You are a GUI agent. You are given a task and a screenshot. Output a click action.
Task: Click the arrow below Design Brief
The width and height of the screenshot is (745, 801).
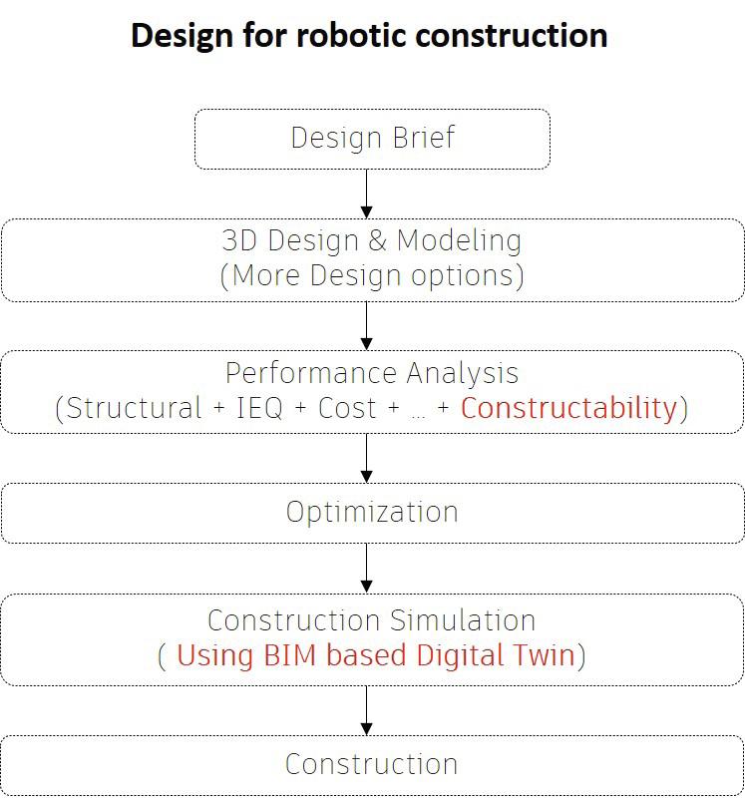pyautogui.click(x=367, y=195)
